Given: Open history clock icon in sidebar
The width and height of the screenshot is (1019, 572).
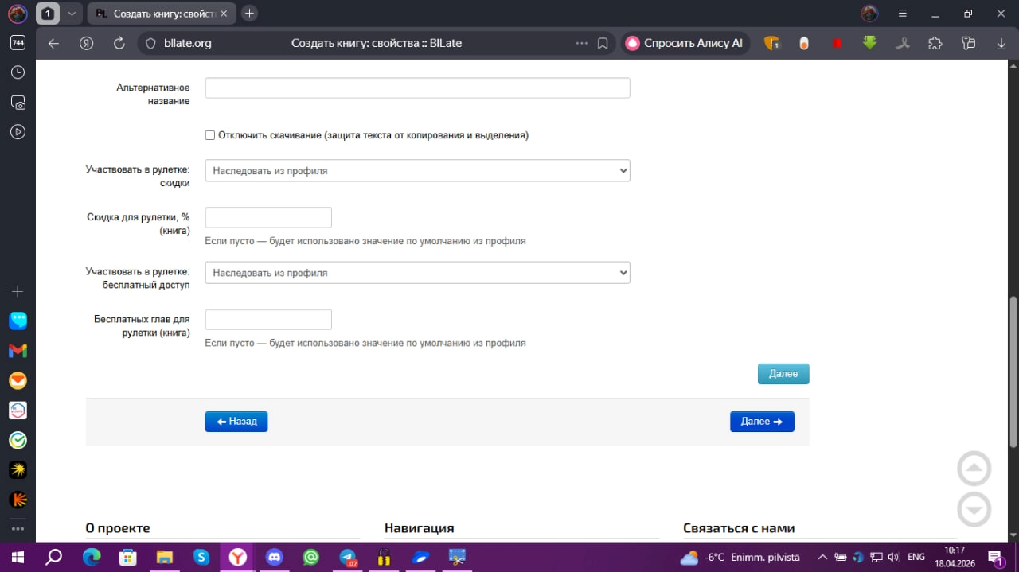Looking at the screenshot, I should coord(18,72).
